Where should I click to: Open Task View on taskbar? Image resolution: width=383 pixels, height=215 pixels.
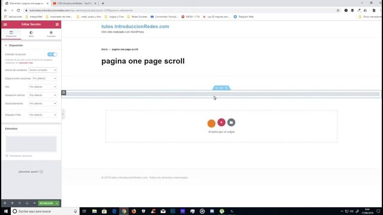tap(84, 211)
